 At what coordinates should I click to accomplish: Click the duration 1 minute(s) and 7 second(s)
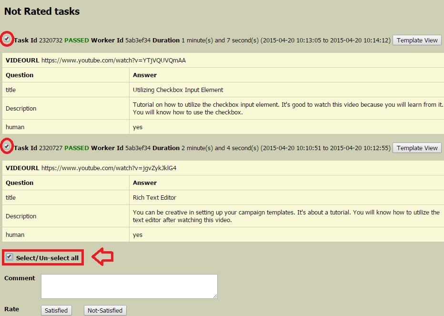220,40
